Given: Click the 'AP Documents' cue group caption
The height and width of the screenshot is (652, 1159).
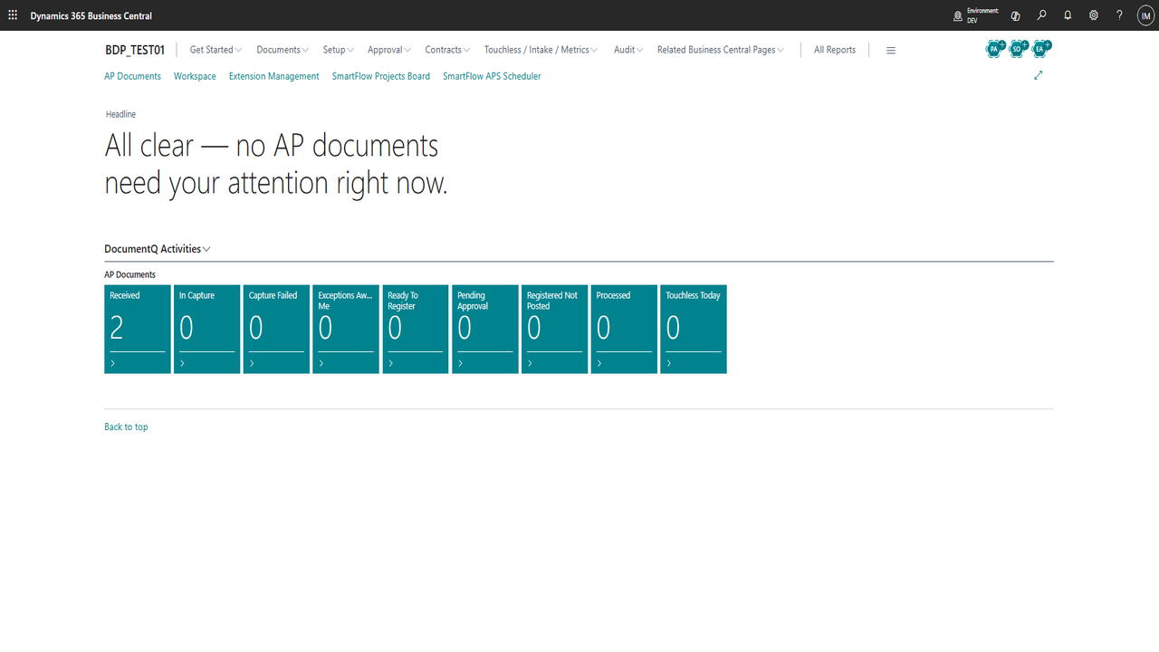Looking at the screenshot, I should click(129, 274).
